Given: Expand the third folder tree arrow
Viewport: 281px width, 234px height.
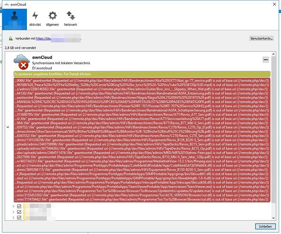Looking at the screenshot, I should click(13, 218).
